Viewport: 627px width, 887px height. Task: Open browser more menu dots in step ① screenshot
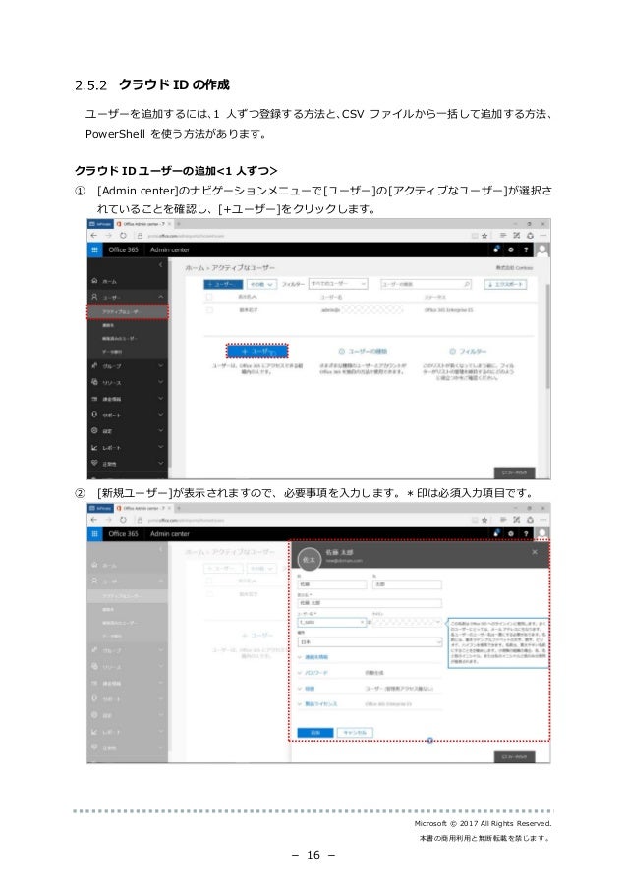pos(543,236)
